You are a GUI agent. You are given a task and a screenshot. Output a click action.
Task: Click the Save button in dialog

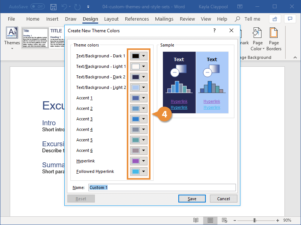coord(192,199)
